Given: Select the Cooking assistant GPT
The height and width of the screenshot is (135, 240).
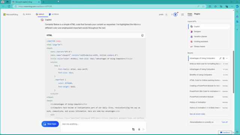Looking at the screenshot, I should coord(209,42).
